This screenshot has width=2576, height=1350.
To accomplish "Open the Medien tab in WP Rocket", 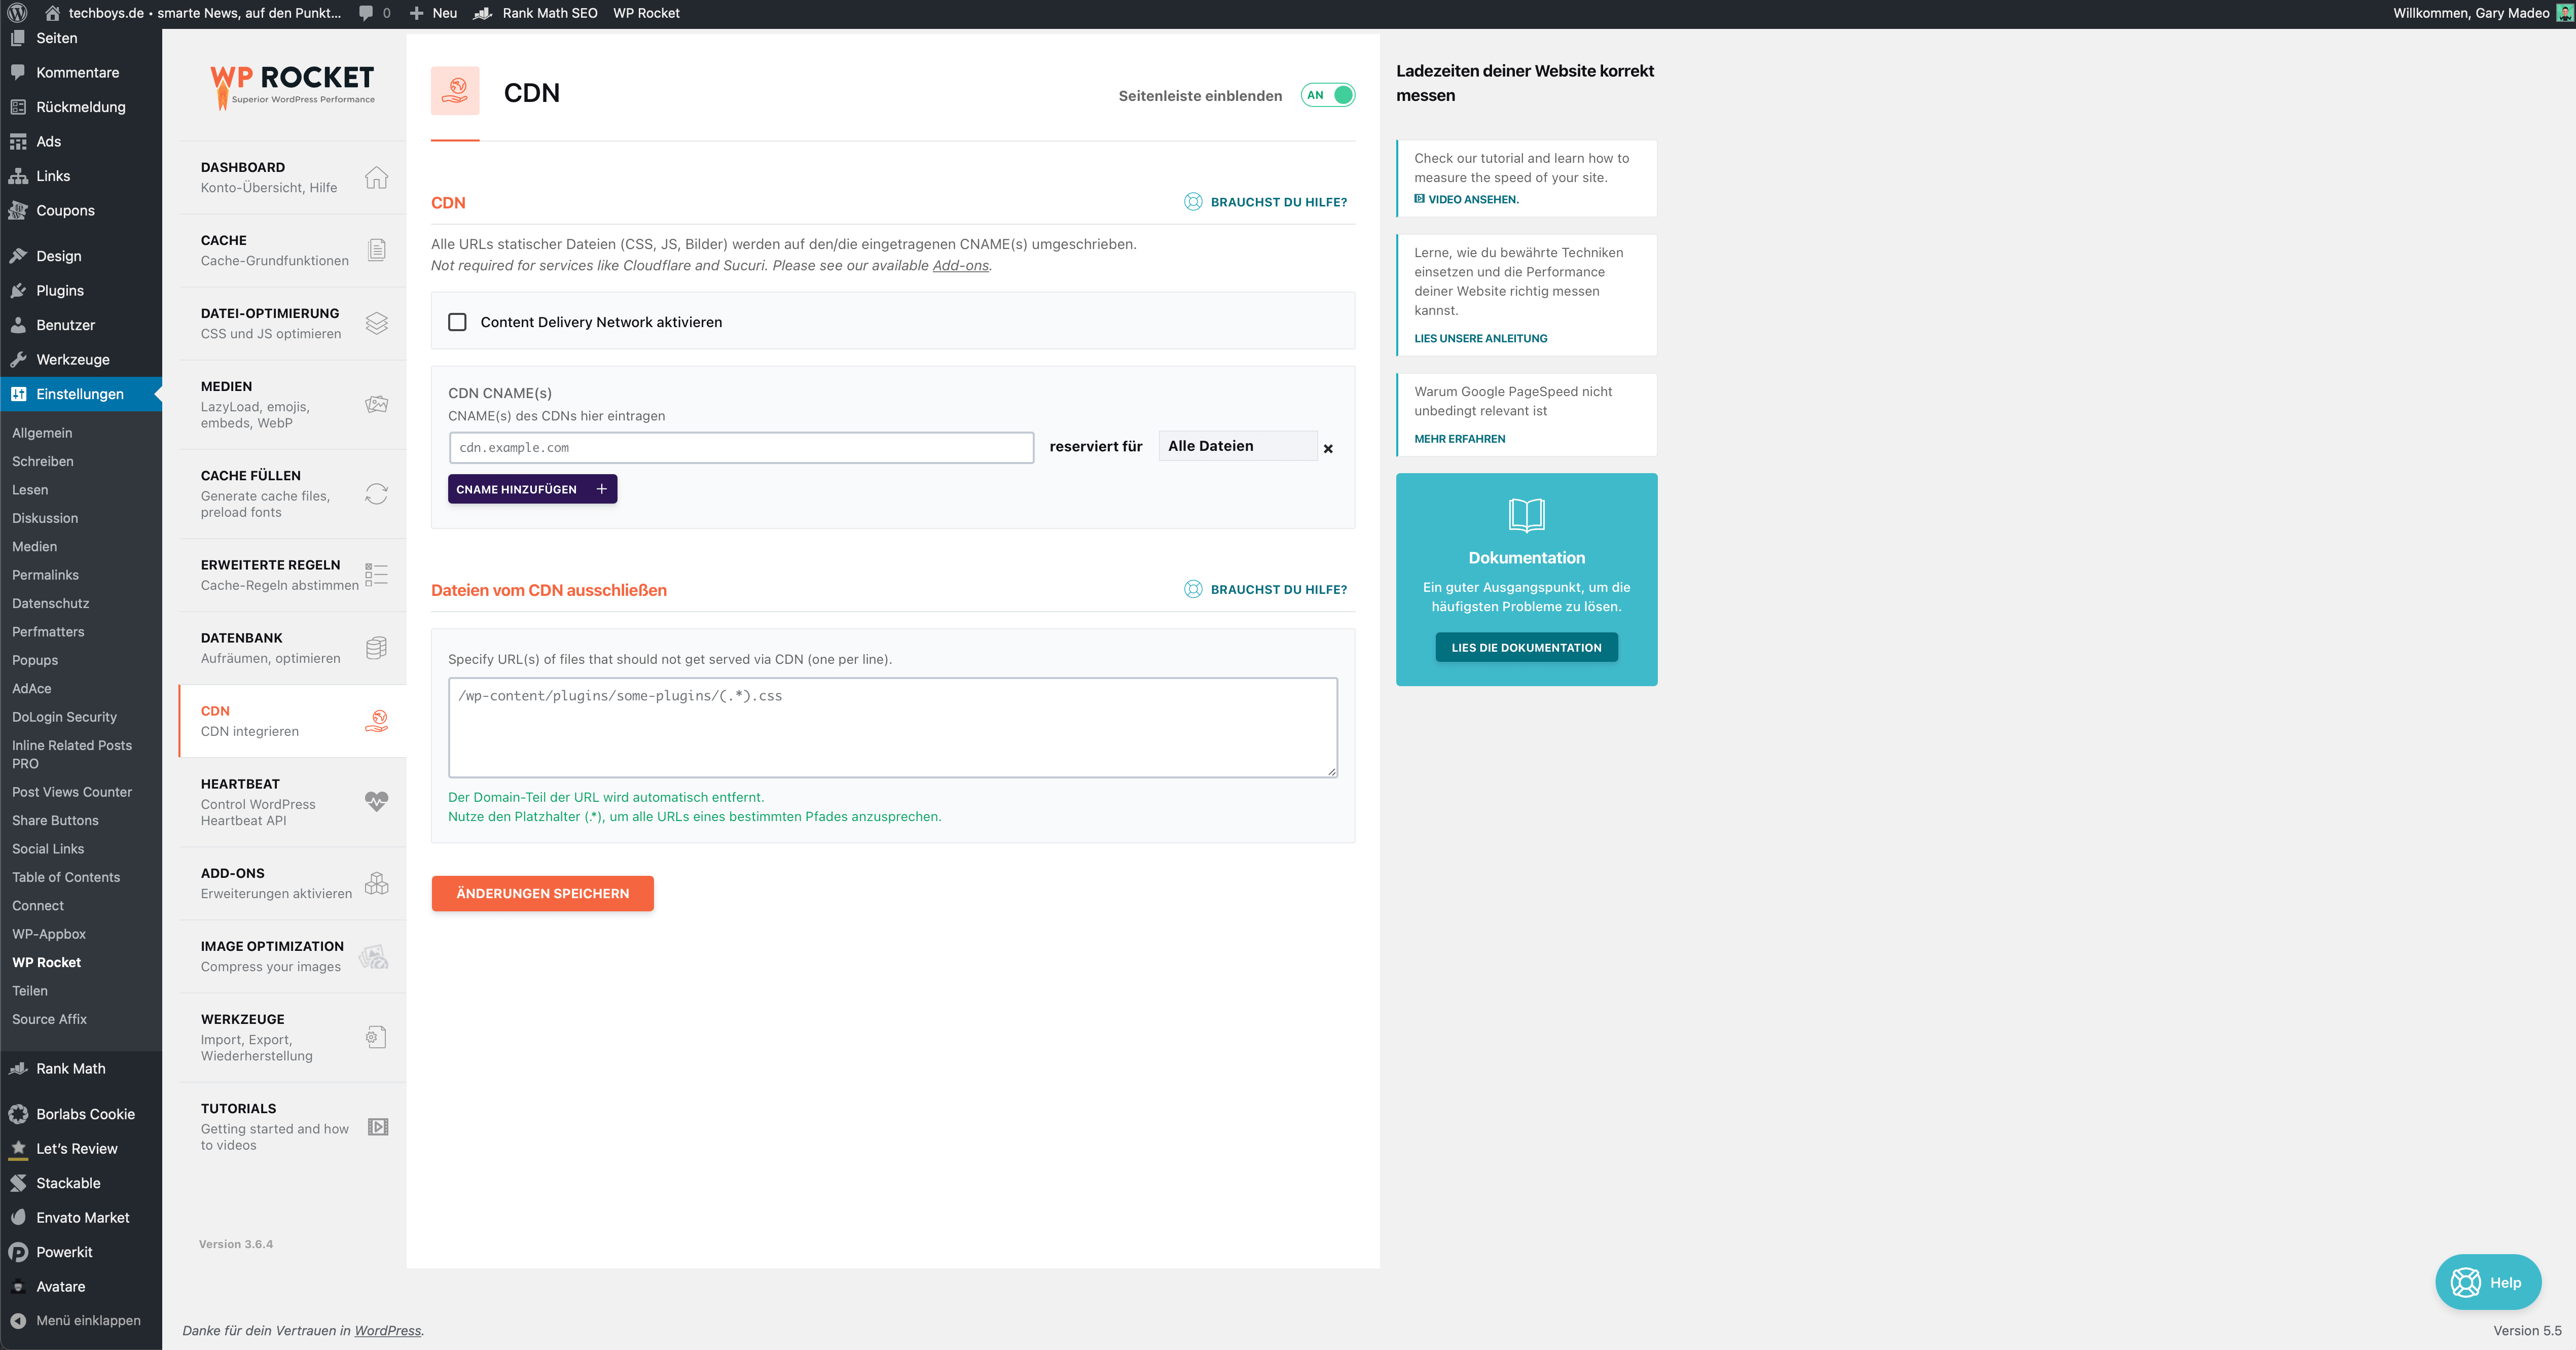I will pyautogui.click(x=292, y=404).
